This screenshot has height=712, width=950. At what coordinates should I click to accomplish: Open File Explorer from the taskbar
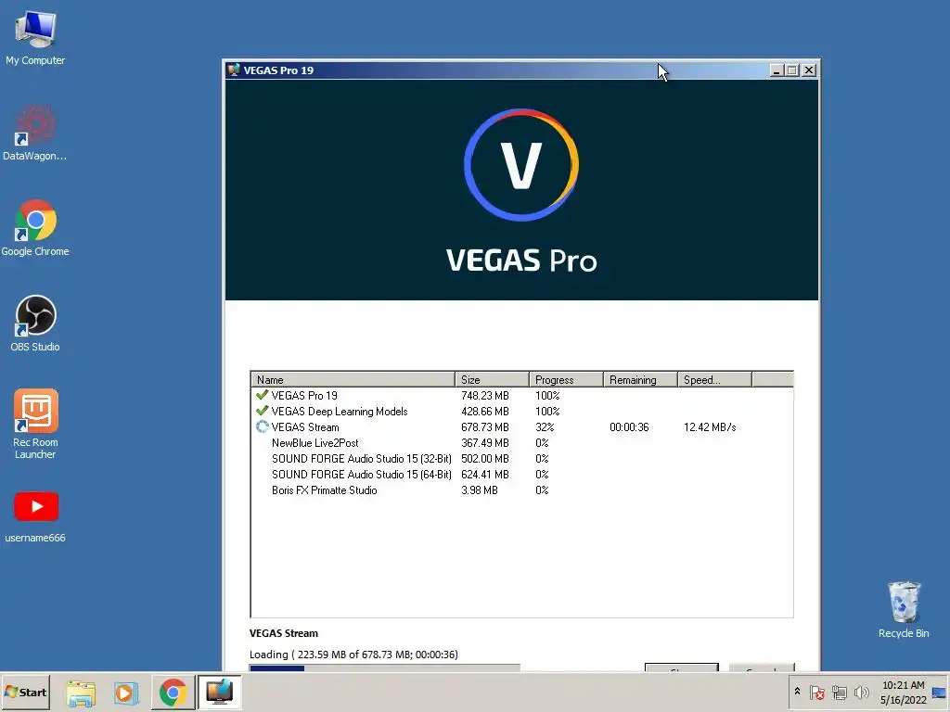coord(81,693)
